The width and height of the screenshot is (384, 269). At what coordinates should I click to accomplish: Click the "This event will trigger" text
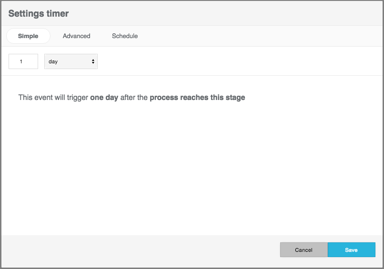pos(53,98)
